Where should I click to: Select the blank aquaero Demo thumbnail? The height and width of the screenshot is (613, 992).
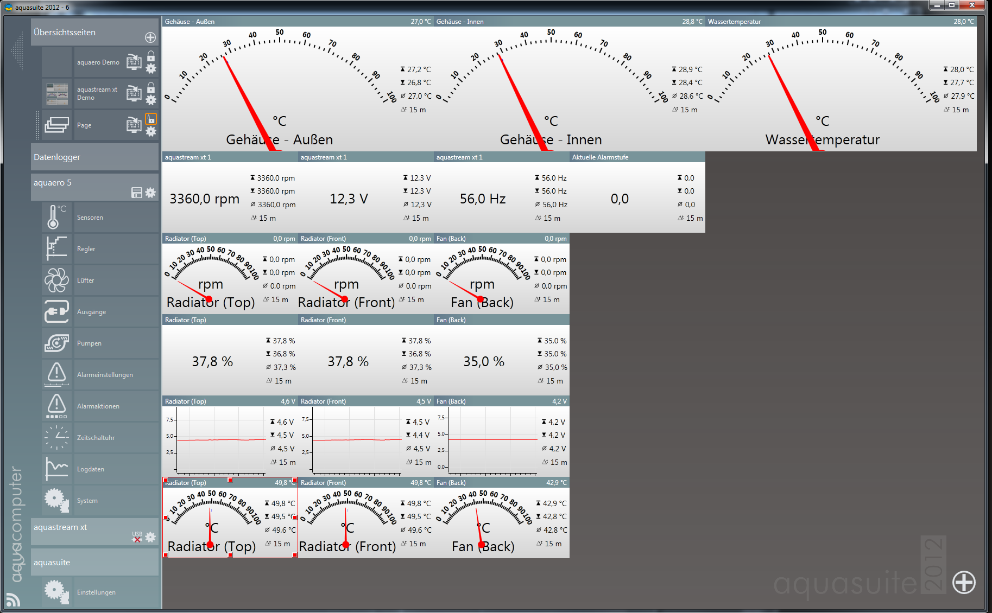click(x=57, y=62)
